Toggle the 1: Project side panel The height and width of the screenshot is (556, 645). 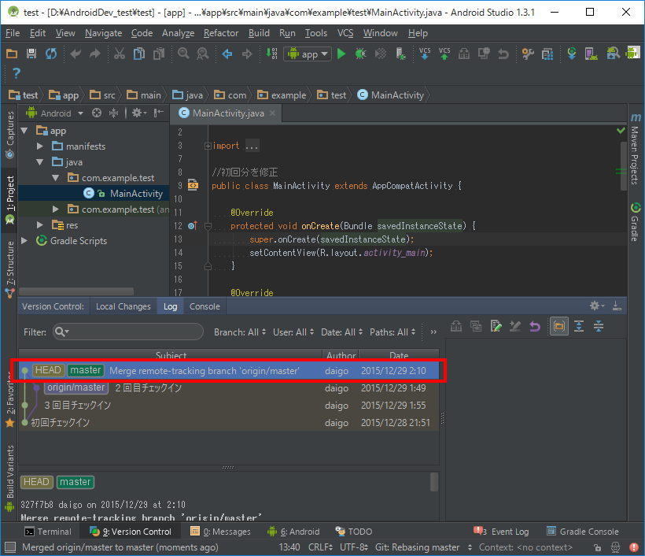pos(9,200)
